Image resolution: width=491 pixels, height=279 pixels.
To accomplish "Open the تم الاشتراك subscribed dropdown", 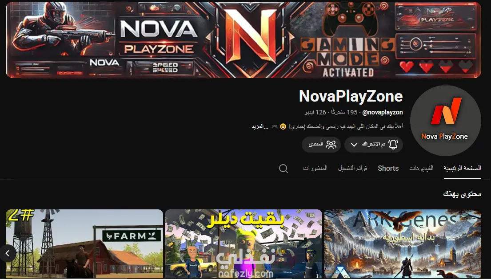I will click(374, 145).
